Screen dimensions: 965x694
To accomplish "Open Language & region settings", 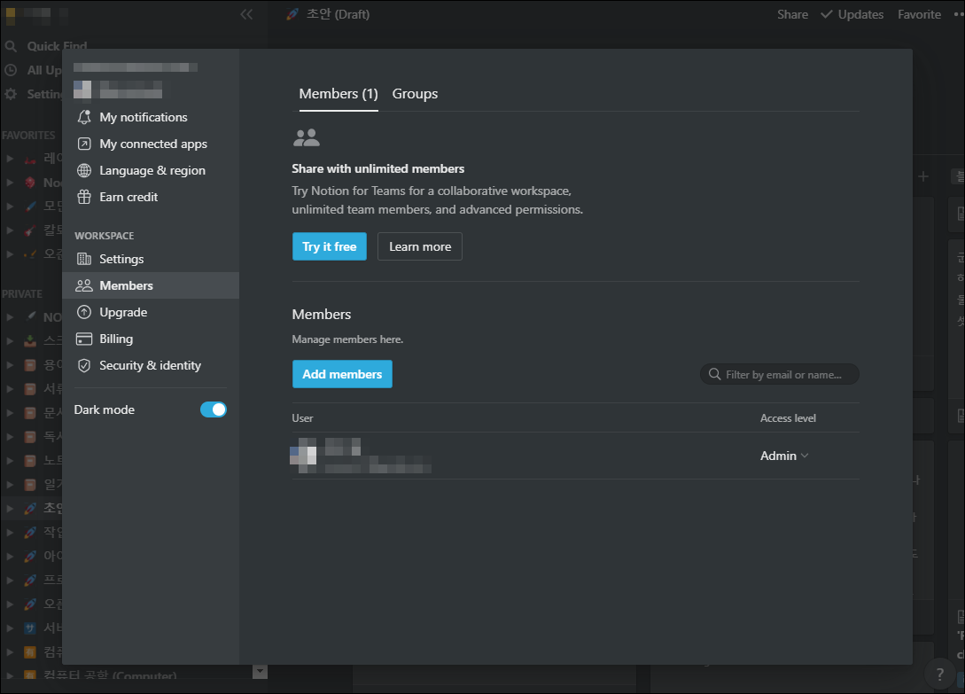I will 151,170.
